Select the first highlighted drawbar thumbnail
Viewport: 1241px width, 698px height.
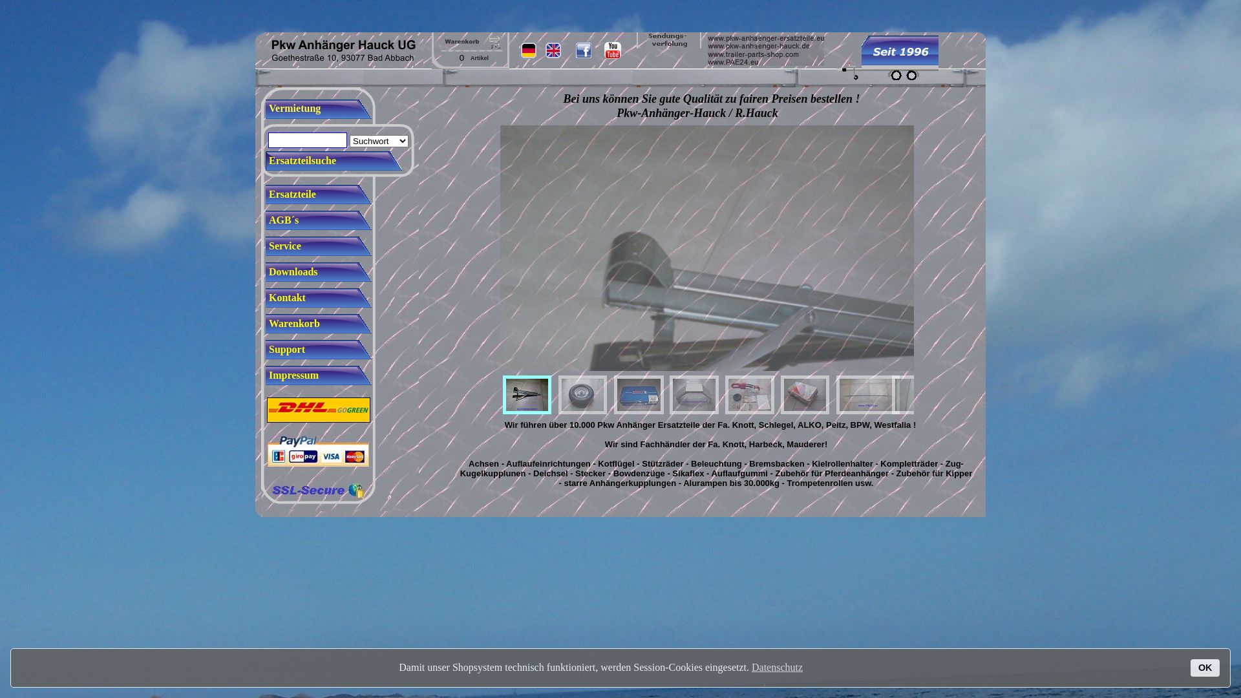click(x=527, y=395)
